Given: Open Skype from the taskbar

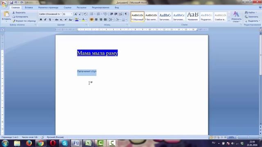Looking at the screenshot, I should pos(65,143).
